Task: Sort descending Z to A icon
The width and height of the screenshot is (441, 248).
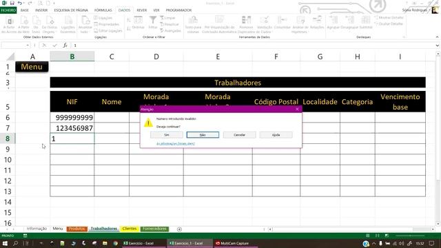Action: click(129, 28)
